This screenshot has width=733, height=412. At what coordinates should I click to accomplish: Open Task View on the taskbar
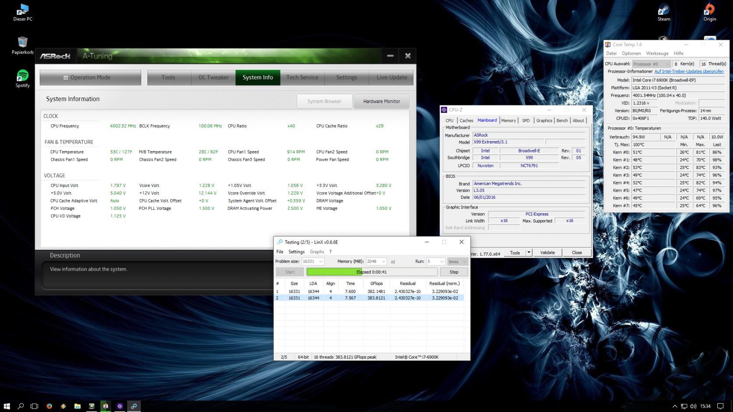pyautogui.click(x=34, y=406)
